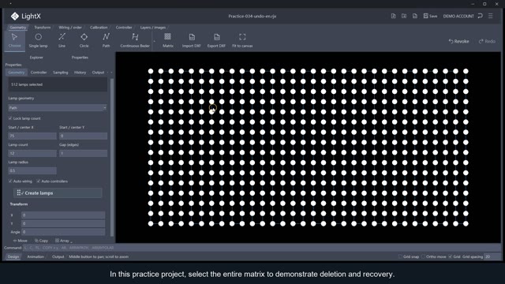Click the Redo button
The width and height of the screenshot is (505, 284).
[487, 41]
